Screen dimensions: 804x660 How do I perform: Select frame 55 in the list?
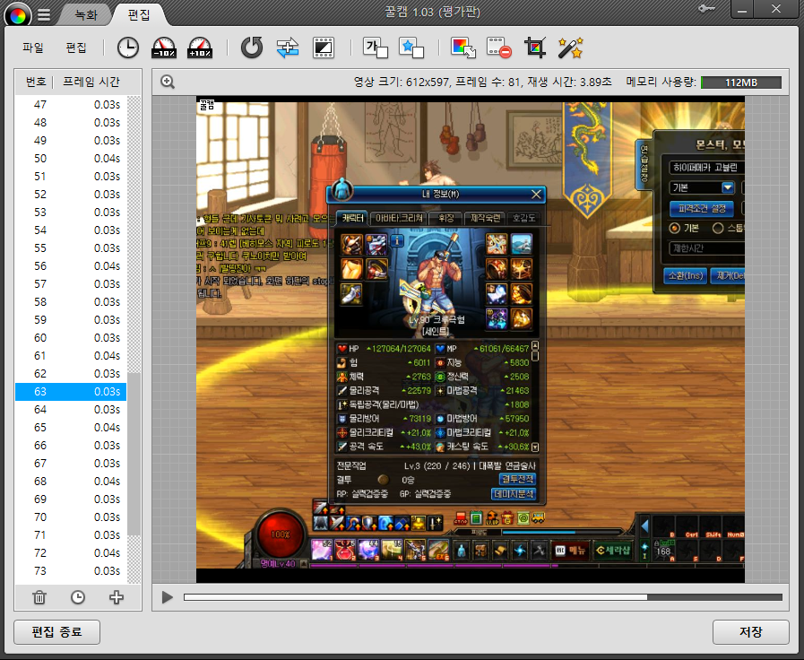[71, 248]
